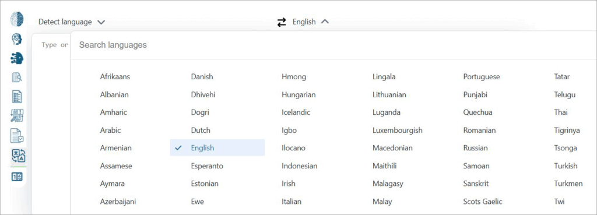Select Assamese language
Screen dimensions: 597x215
(116, 166)
